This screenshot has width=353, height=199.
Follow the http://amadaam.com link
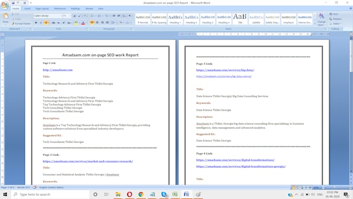tap(58, 70)
